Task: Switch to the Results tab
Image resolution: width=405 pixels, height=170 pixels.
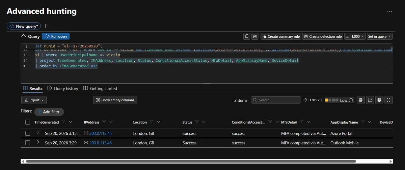Action: pyautogui.click(x=33, y=89)
